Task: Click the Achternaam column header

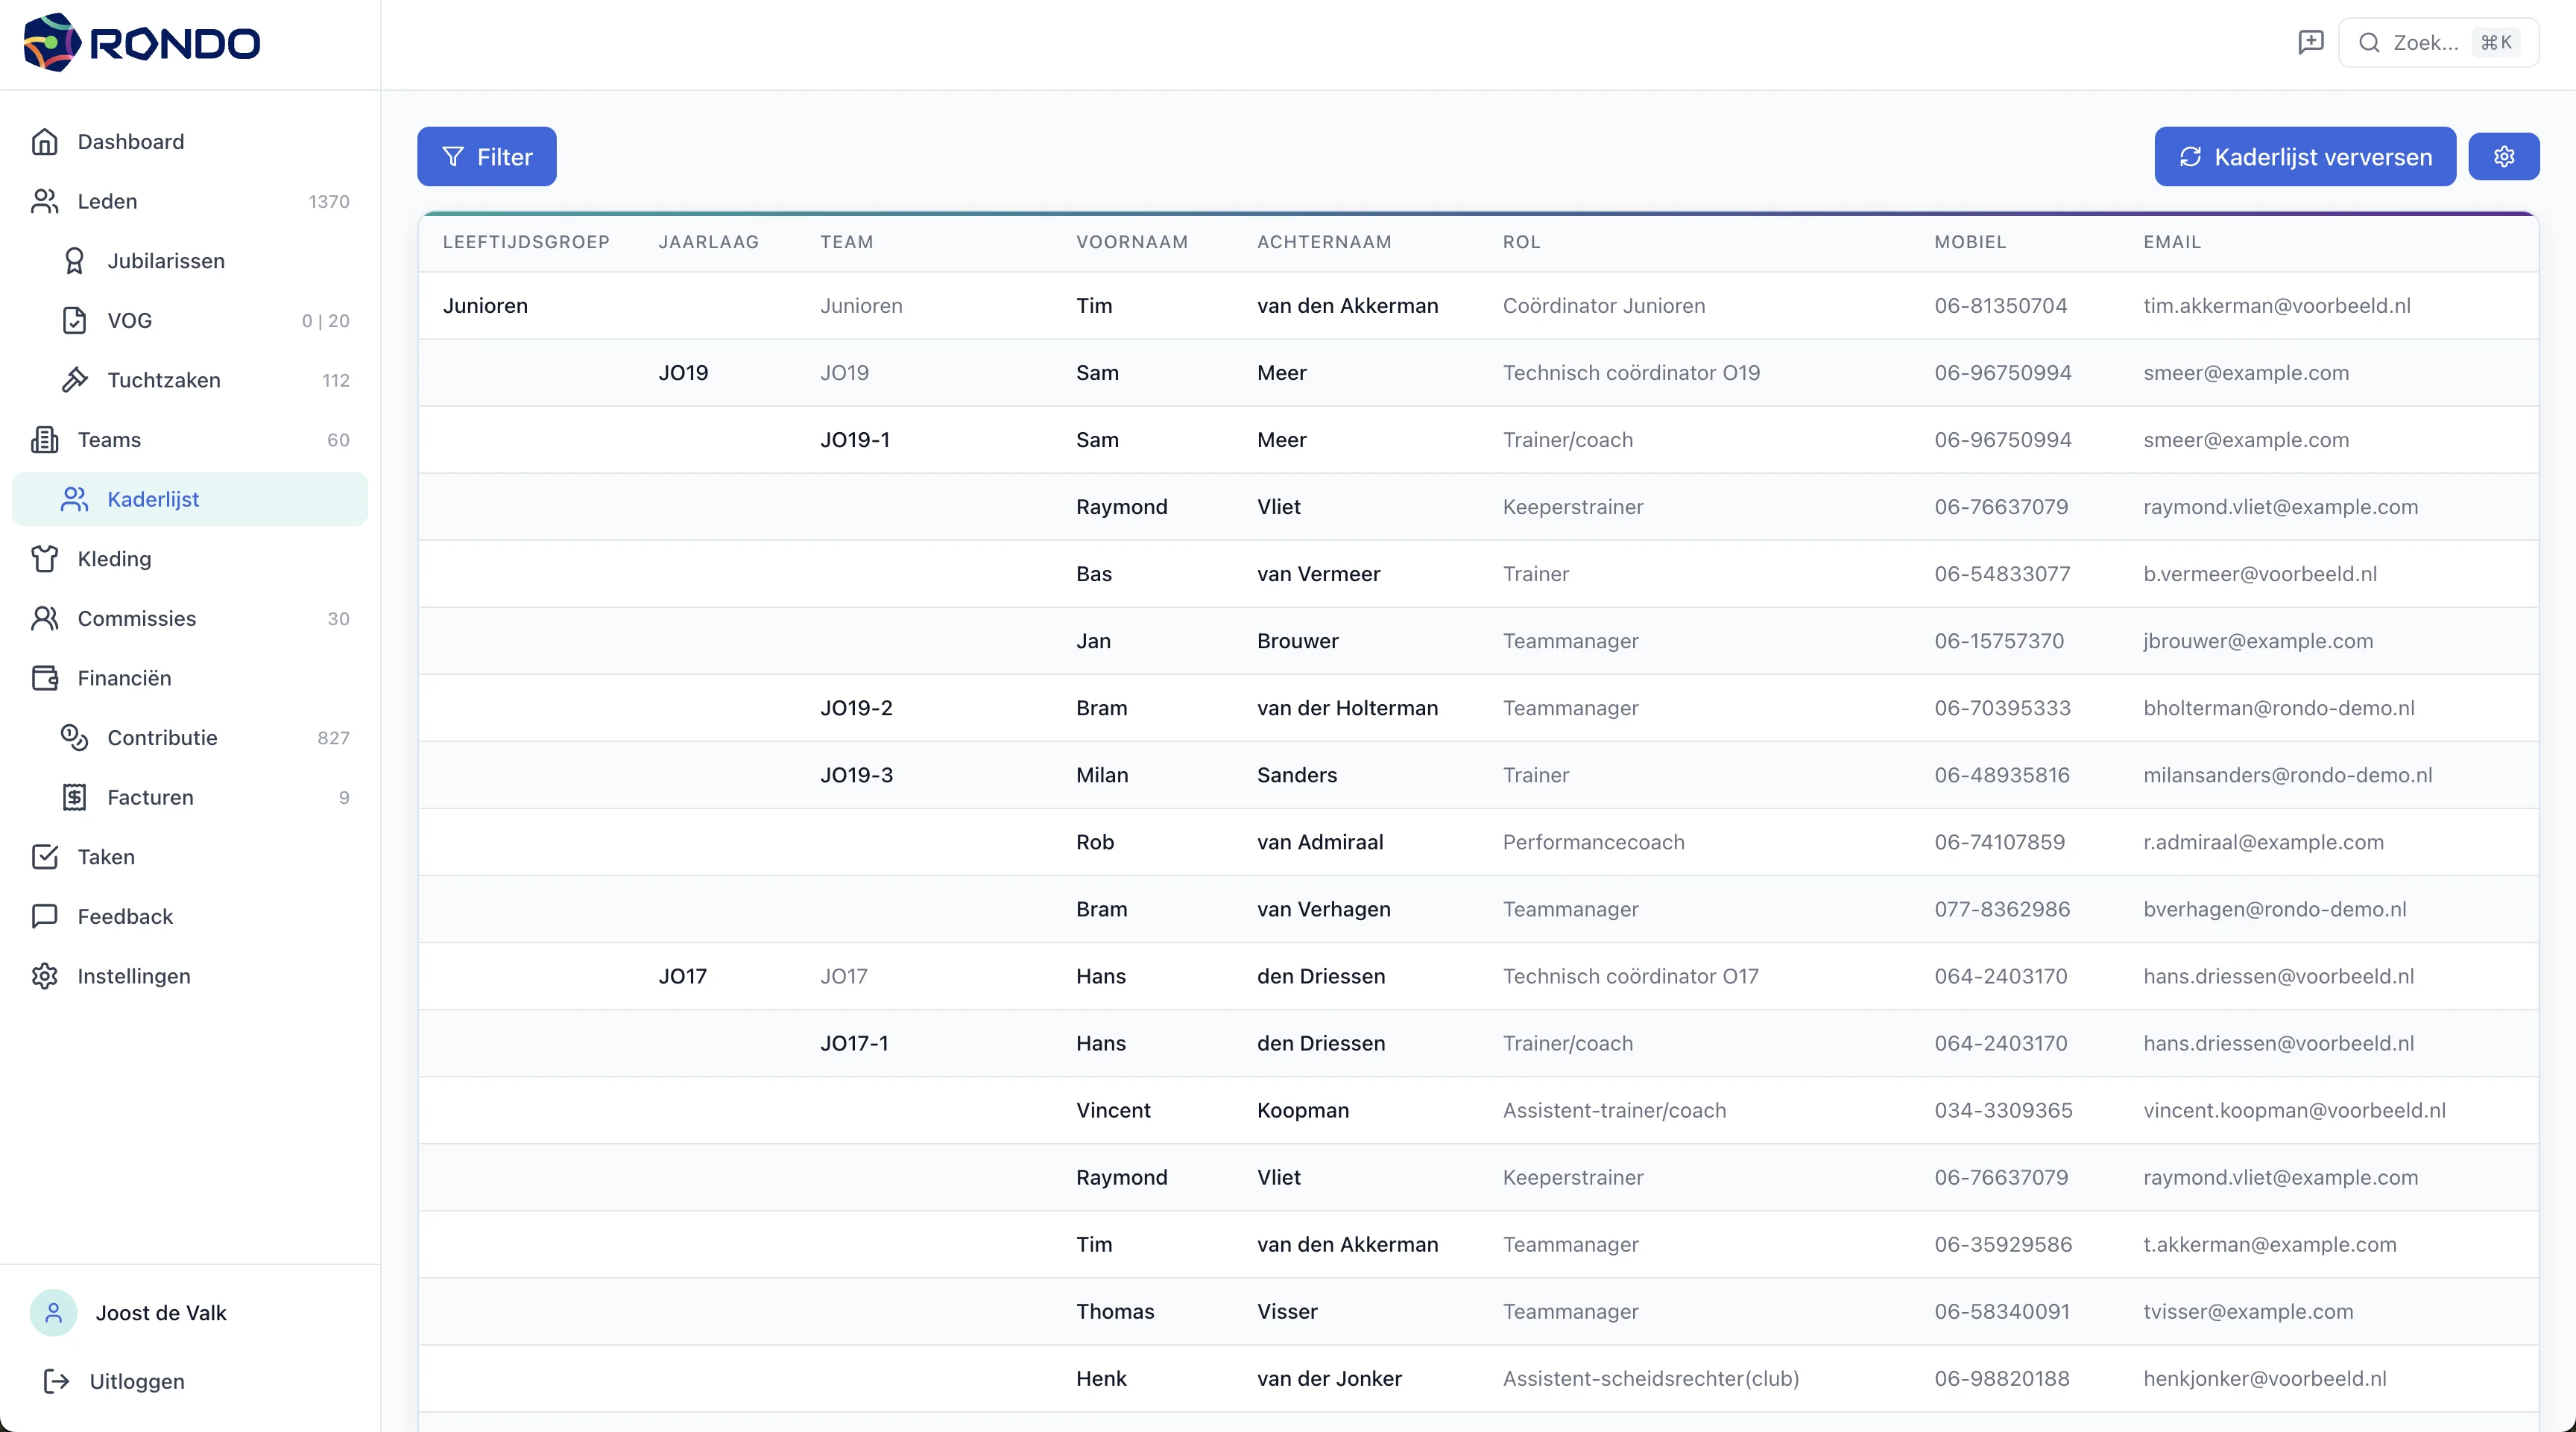Action: point(1324,242)
